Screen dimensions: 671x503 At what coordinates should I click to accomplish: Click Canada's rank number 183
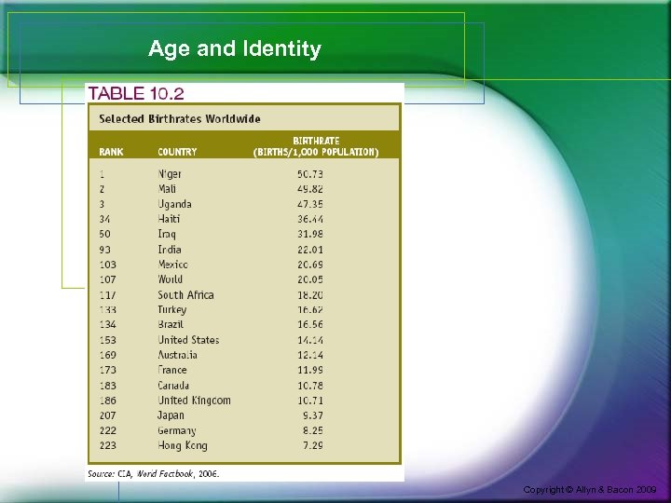point(108,386)
